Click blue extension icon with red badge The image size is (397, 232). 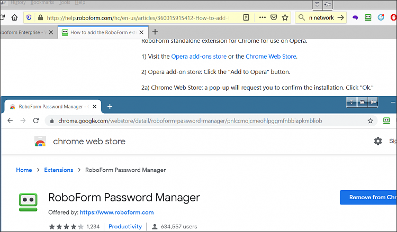pyautogui.click(x=381, y=17)
